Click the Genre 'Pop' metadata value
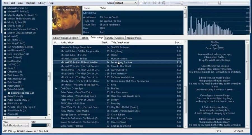The height and width of the screenshot is (135, 252). tap(102, 32)
